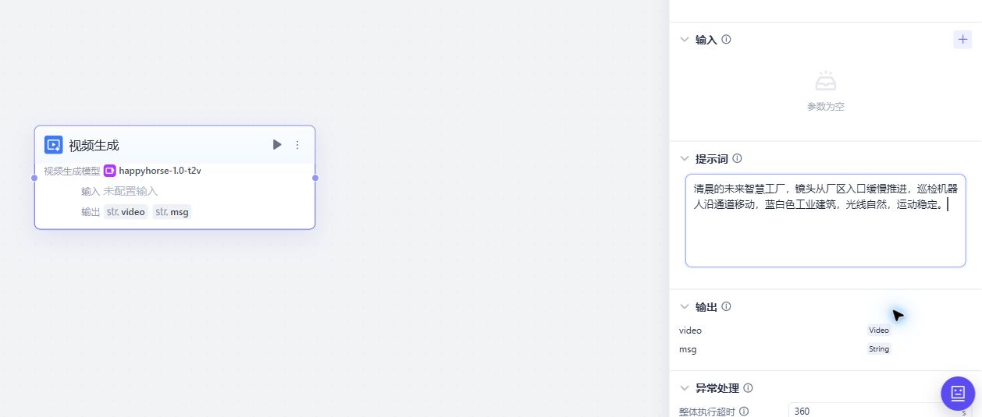Collapse the 提示词 section

tap(685, 158)
